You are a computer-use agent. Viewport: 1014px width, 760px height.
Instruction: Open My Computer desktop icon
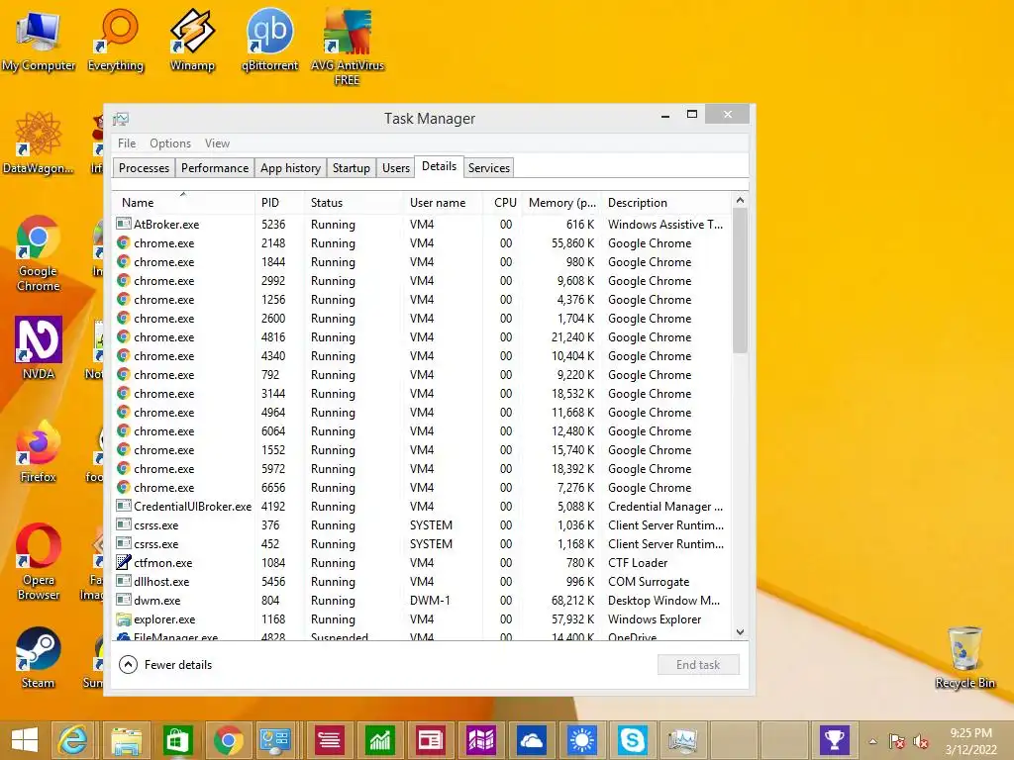pos(39,40)
